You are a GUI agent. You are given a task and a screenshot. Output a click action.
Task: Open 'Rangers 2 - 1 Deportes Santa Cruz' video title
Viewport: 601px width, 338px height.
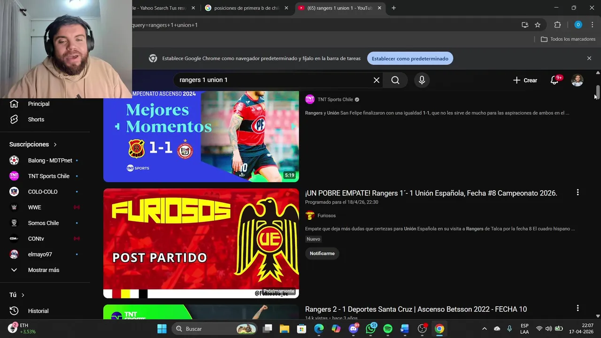[x=416, y=309]
